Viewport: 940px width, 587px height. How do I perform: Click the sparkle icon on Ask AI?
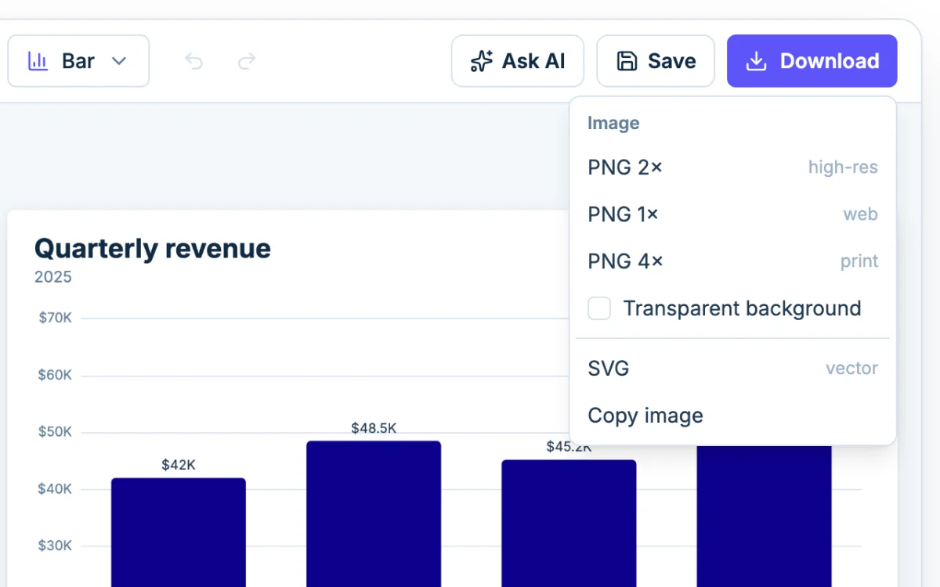(481, 61)
